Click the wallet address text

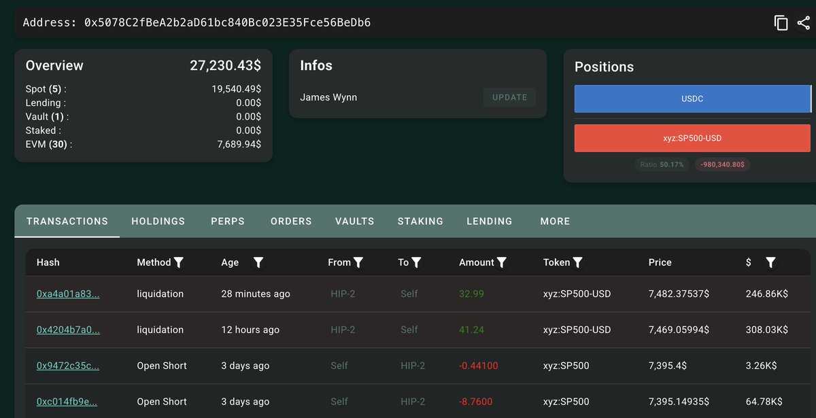(227, 22)
